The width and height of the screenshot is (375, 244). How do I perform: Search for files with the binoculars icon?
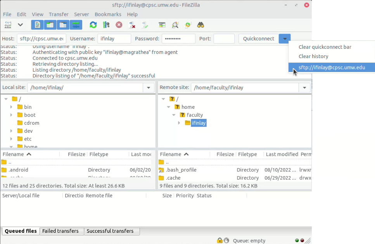pos(200,25)
